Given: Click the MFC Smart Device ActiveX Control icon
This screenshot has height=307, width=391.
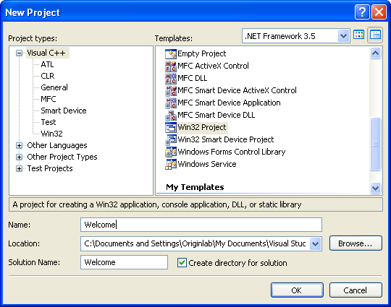Looking at the screenshot, I should [x=171, y=90].
